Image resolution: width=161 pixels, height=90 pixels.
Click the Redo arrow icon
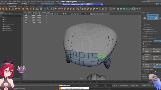pyautogui.click(x=16, y=3)
